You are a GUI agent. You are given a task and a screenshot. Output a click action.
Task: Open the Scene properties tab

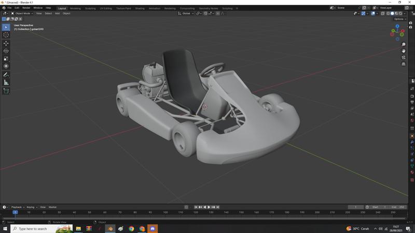click(412, 114)
